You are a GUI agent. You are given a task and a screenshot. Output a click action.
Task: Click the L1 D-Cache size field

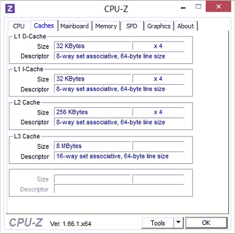point(93,46)
